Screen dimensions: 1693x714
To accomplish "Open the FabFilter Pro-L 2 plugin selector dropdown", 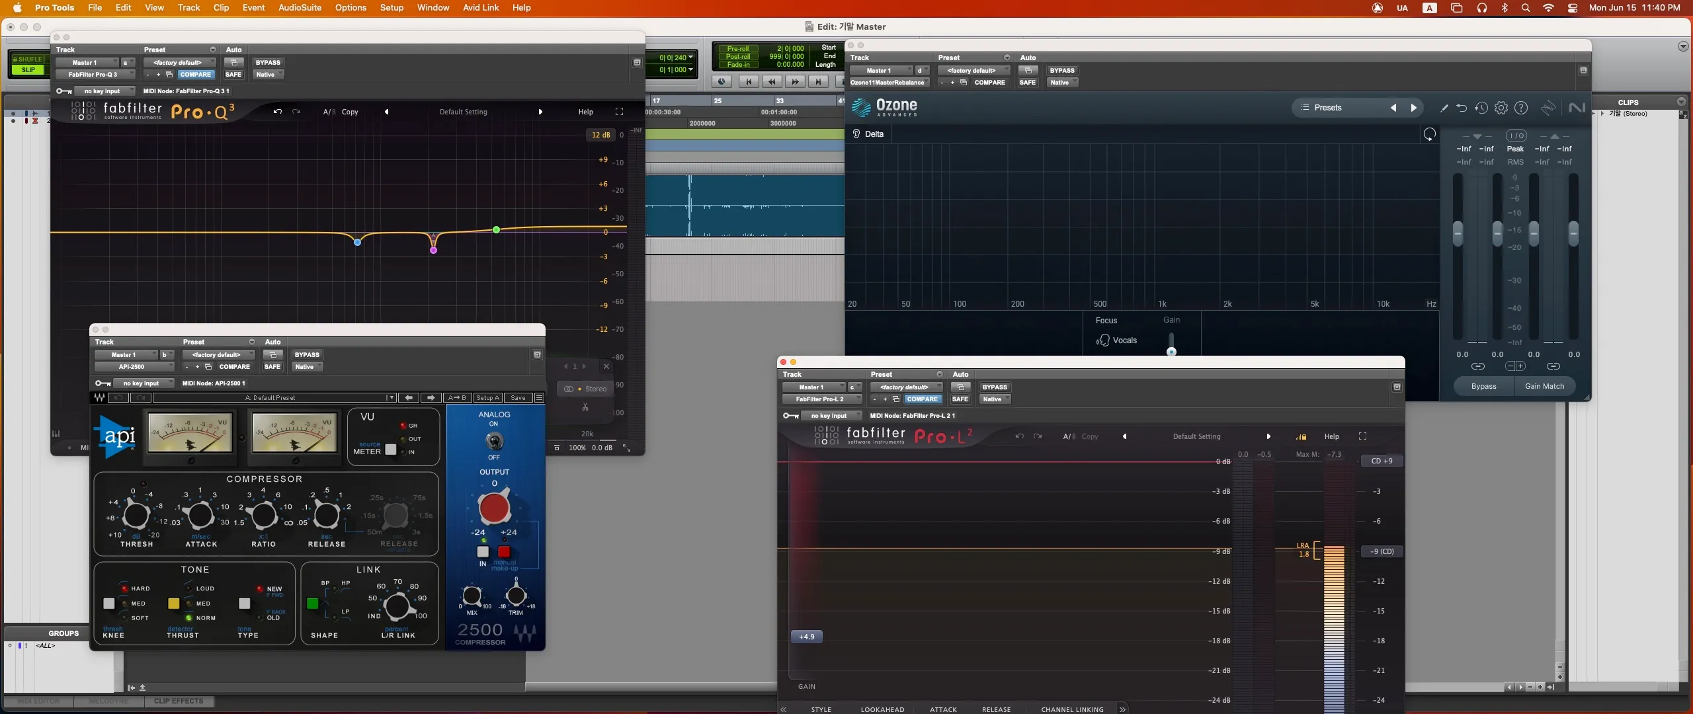I will 821,399.
